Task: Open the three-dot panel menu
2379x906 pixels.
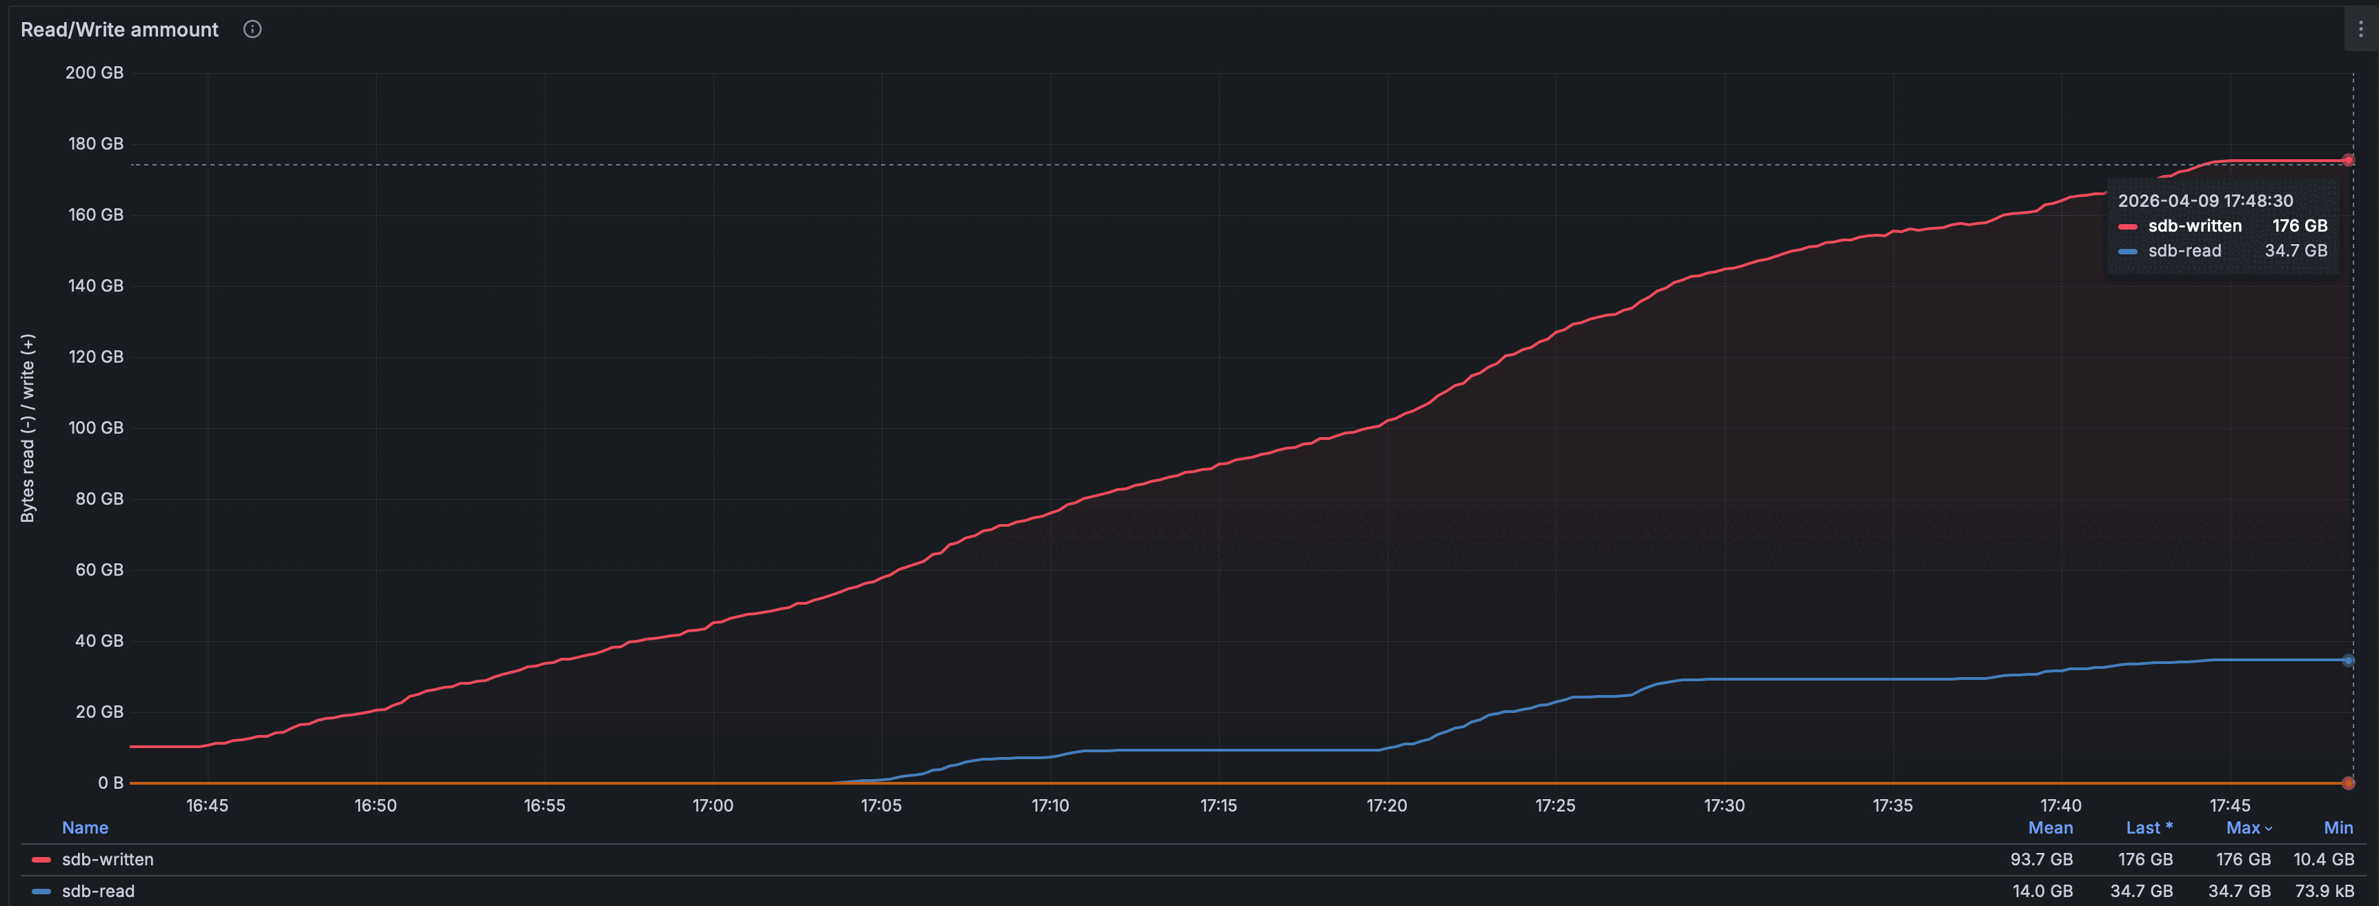Action: (2360, 30)
